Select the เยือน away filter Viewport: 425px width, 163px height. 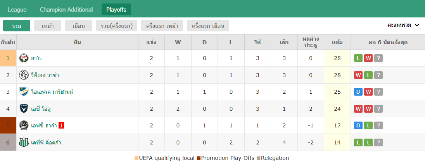click(x=79, y=26)
